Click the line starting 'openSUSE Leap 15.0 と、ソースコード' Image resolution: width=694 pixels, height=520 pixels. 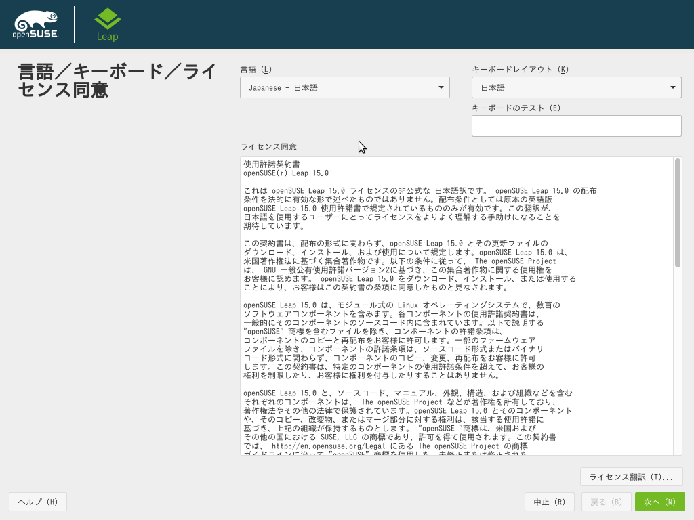click(407, 393)
